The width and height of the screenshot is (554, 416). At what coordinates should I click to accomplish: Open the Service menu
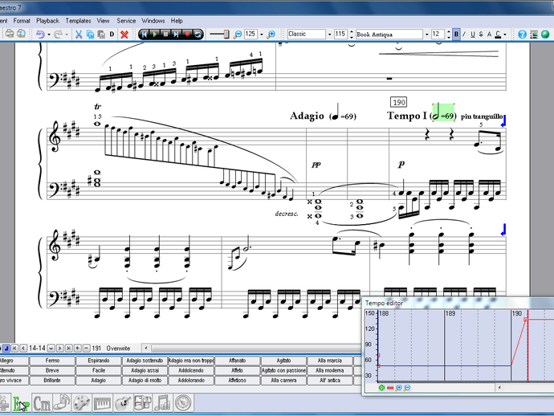tap(126, 21)
